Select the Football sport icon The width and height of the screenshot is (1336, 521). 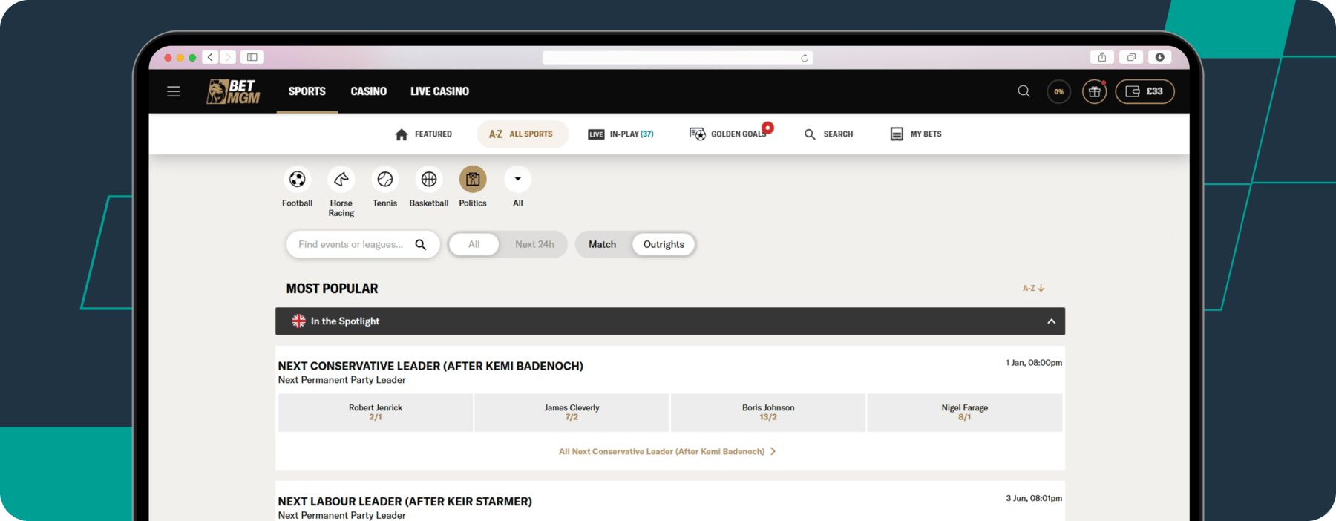[x=297, y=180]
